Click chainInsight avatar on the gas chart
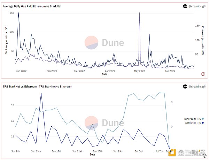This screenshot has height=160, width=209. tap(185, 6)
